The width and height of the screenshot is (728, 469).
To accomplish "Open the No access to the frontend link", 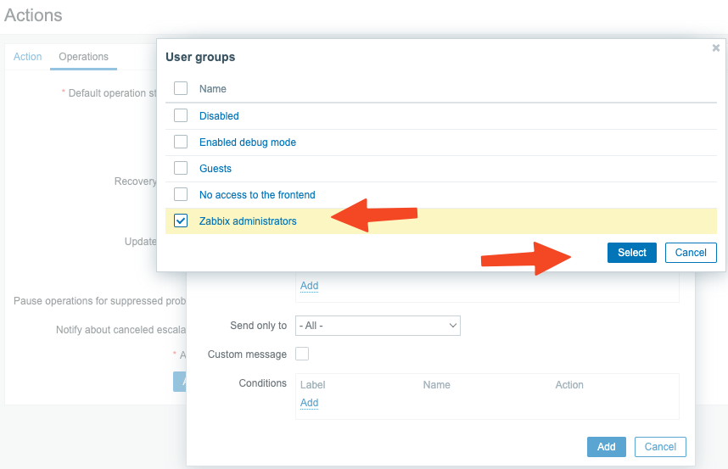I will coord(257,195).
